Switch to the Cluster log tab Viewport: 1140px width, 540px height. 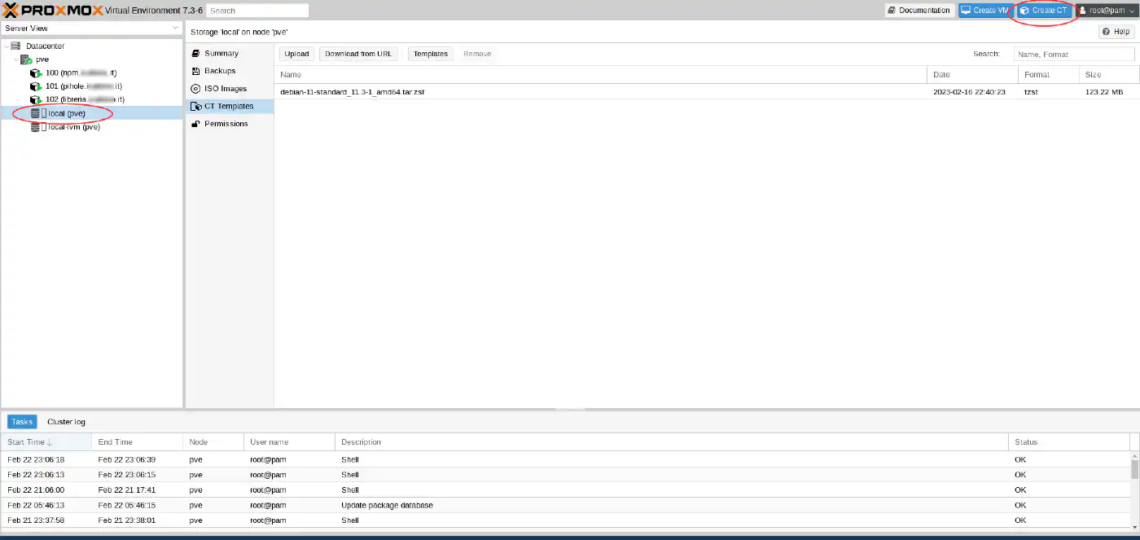click(66, 422)
